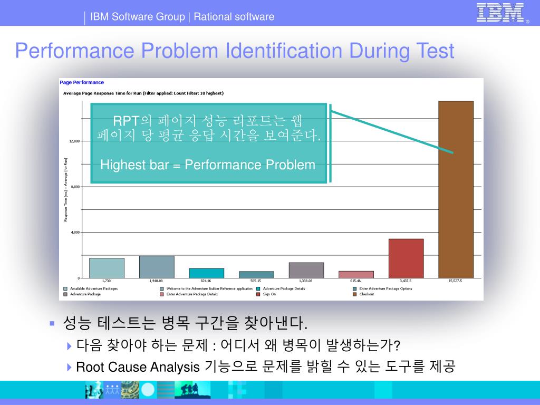Select the bar above the 565.15 value
This screenshot has height=405, width=540.
pos(257,274)
